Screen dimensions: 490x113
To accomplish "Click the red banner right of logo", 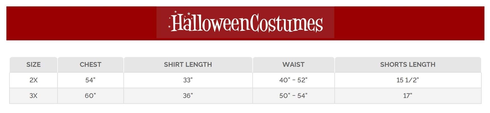I will tap(409, 23).
